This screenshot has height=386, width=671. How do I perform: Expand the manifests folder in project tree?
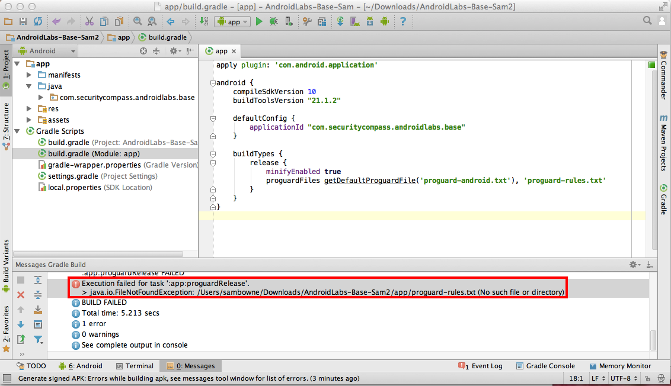[x=29, y=75]
